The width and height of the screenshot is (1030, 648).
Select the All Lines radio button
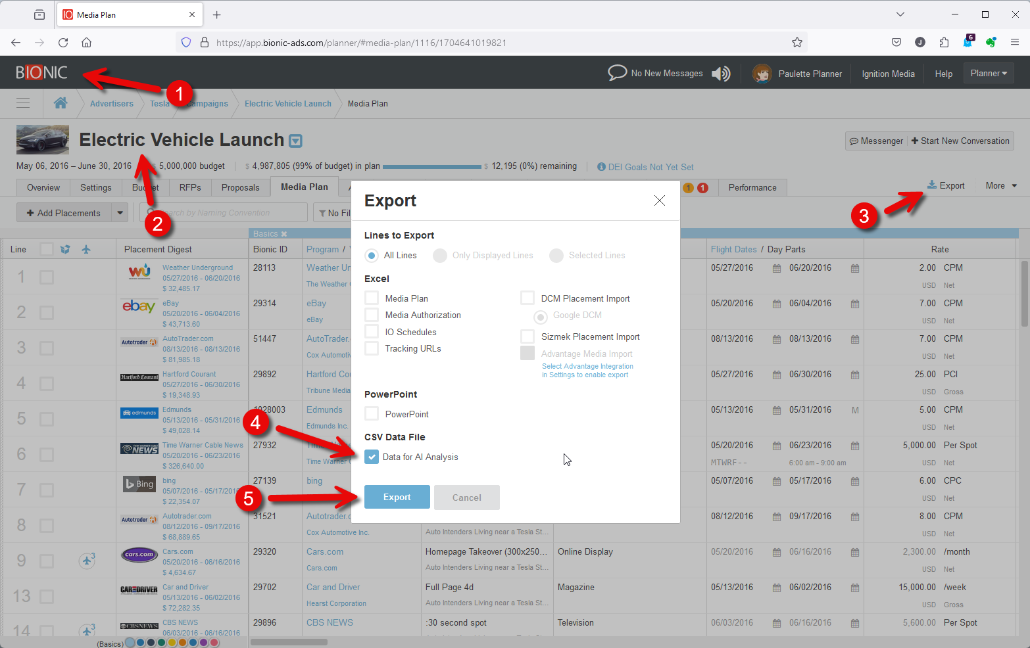click(x=372, y=256)
